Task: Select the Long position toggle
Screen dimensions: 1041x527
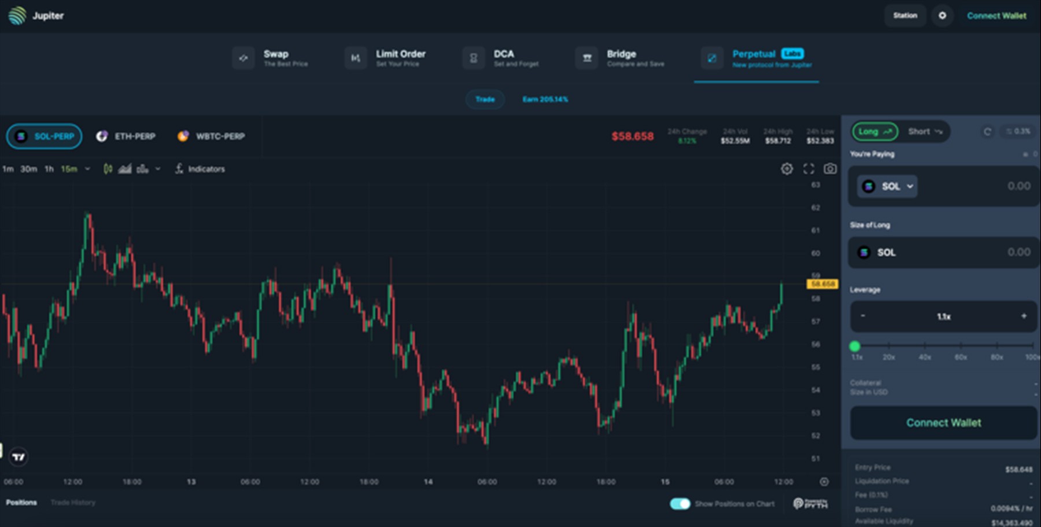Action: [874, 132]
